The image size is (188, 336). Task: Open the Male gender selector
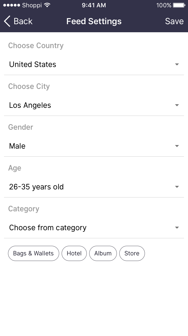click(x=17, y=146)
